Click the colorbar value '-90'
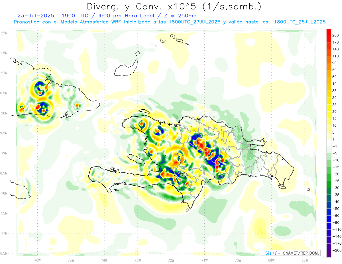The image size is (342, 264). tap(336, 222)
